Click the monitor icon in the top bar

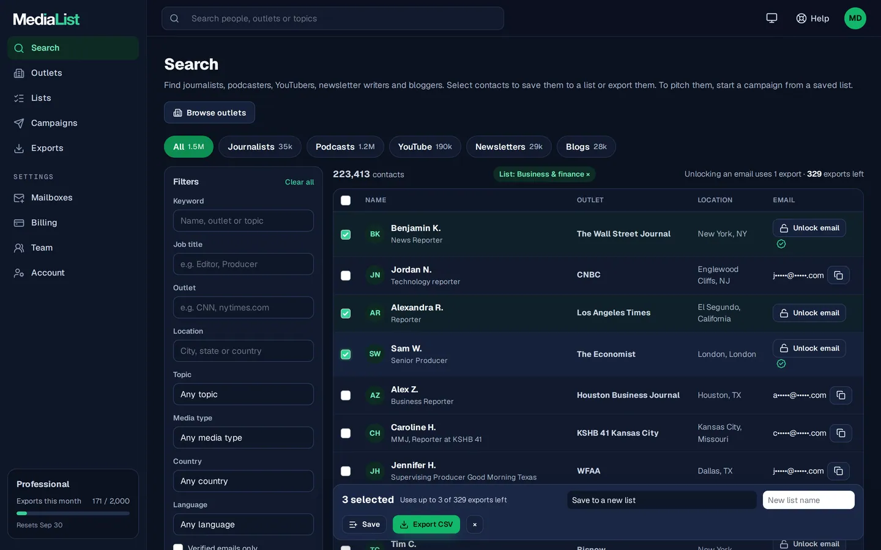point(771,18)
